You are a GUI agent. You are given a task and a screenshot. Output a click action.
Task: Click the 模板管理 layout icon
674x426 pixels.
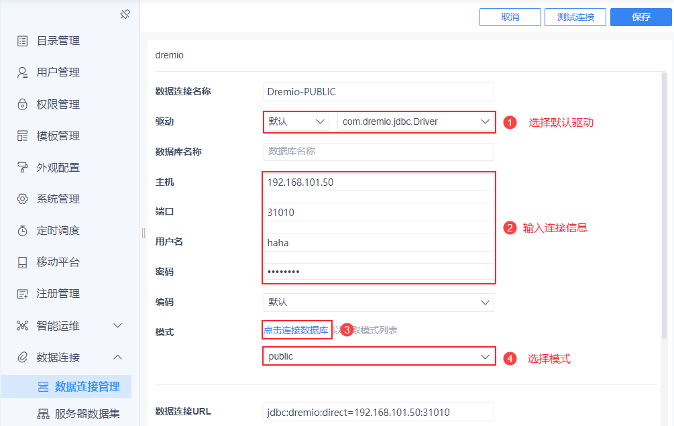[22, 136]
